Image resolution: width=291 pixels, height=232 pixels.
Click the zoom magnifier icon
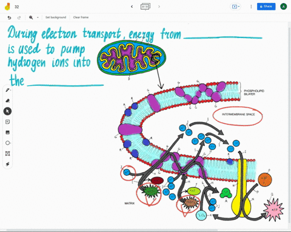click(31, 18)
